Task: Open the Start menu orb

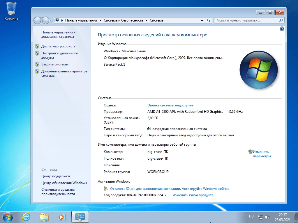Action: pos(8,217)
